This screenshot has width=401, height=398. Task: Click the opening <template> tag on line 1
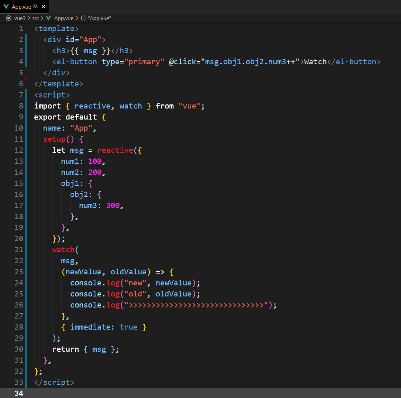pyautogui.click(x=57, y=29)
